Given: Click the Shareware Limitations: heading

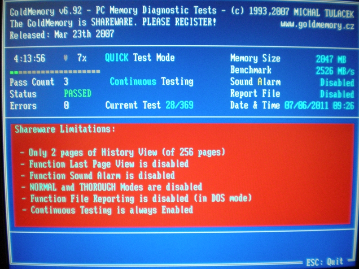Looking at the screenshot, I should (65, 129).
